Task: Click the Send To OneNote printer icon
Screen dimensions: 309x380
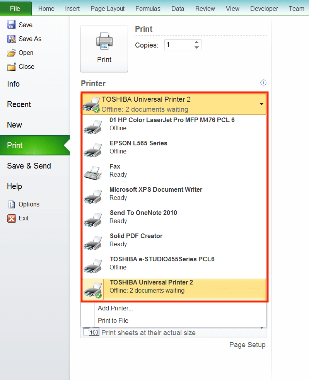Action: 93,220
